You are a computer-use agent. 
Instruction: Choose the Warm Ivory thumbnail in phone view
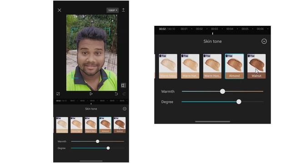coord(62,125)
